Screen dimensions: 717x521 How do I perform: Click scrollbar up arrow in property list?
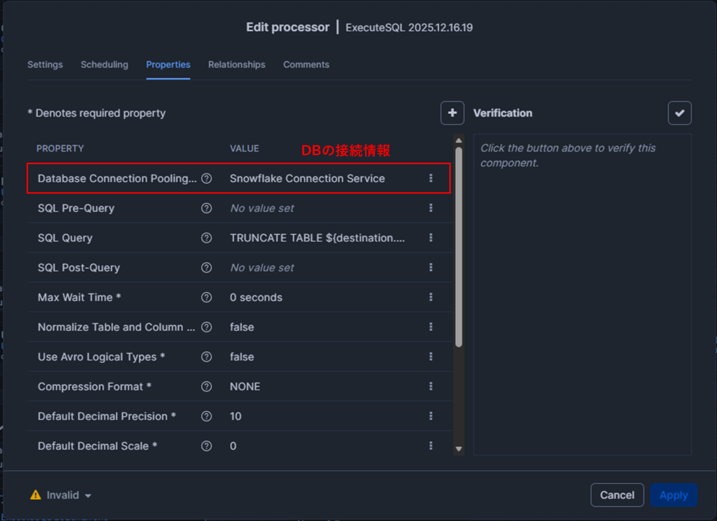point(458,141)
